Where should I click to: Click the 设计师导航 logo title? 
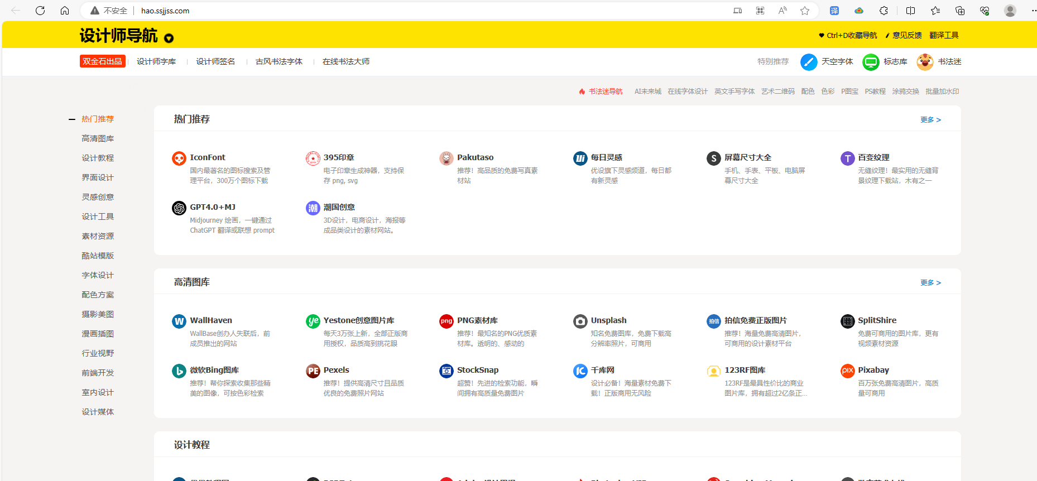(x=119, y=36)
